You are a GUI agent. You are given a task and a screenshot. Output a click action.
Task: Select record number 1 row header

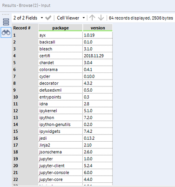tap(25, 35)
